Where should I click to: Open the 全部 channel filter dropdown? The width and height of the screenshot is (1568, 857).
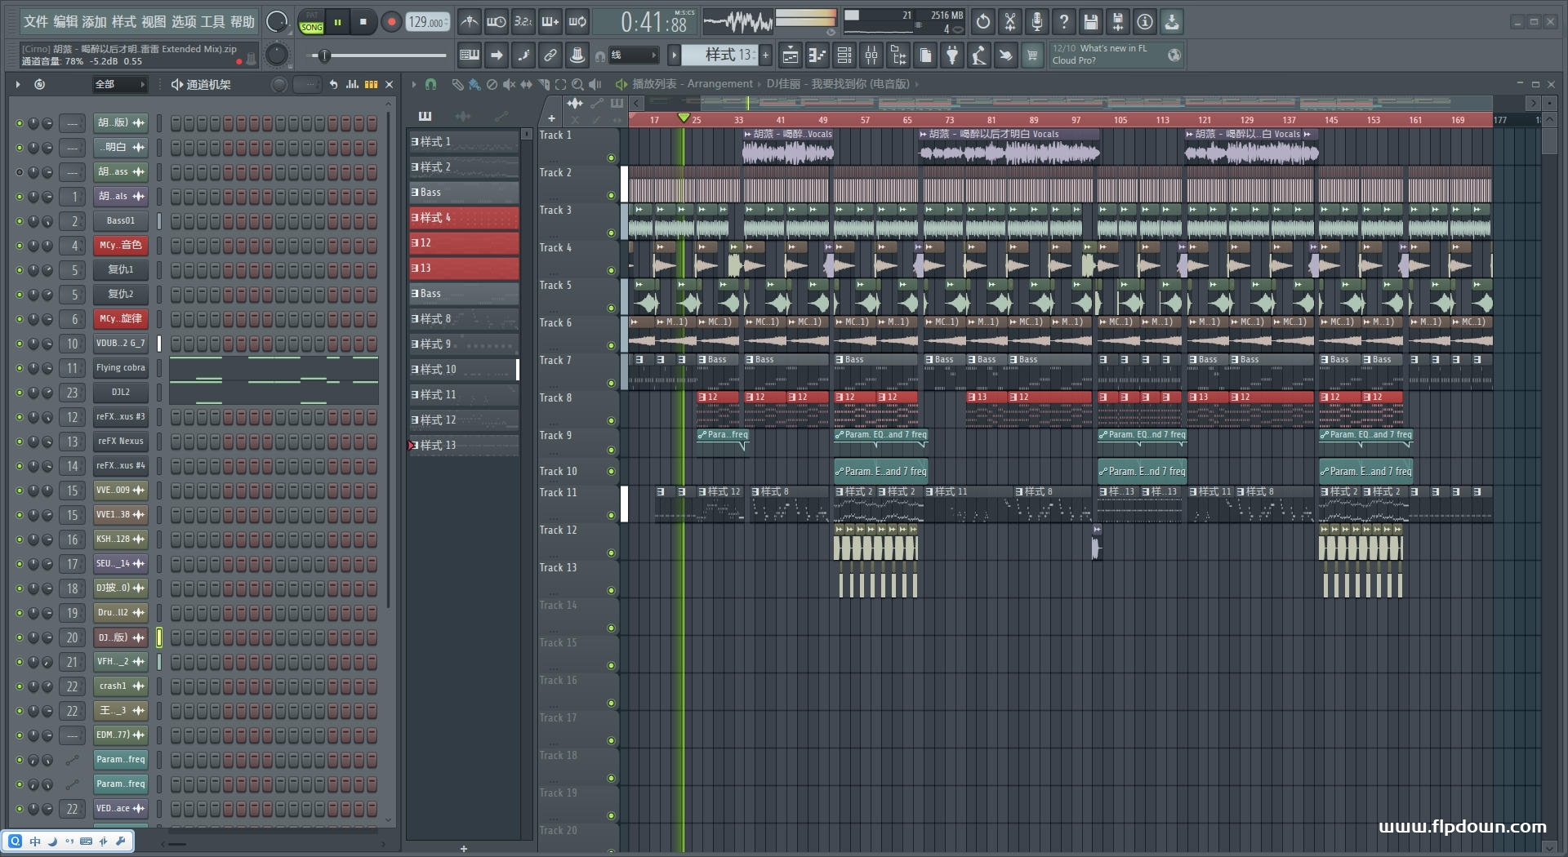pyautogui.click(x=119, y=84)
